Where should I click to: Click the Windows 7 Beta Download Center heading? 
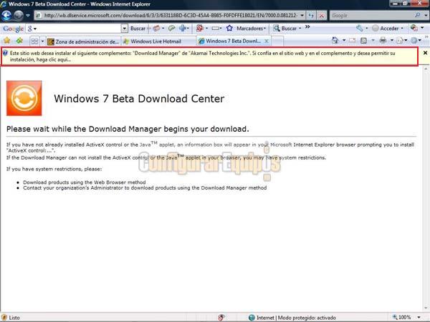tap(139, 99)
